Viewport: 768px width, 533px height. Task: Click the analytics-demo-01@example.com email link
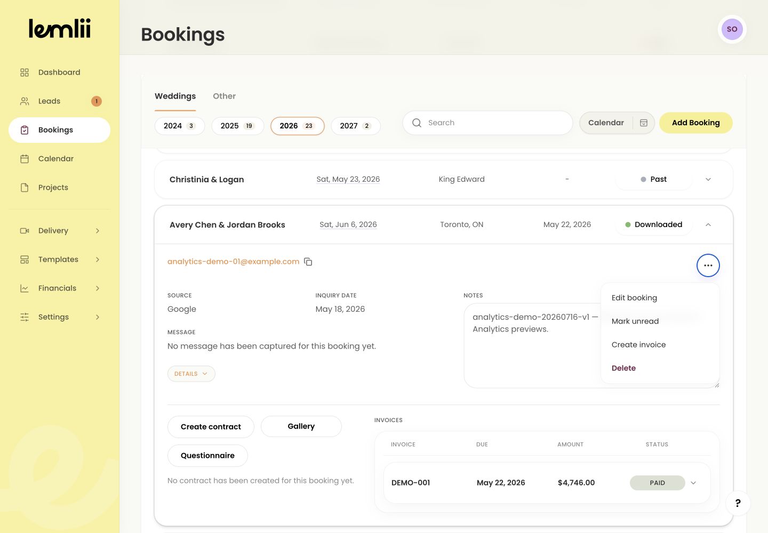[x=234, y=262]
